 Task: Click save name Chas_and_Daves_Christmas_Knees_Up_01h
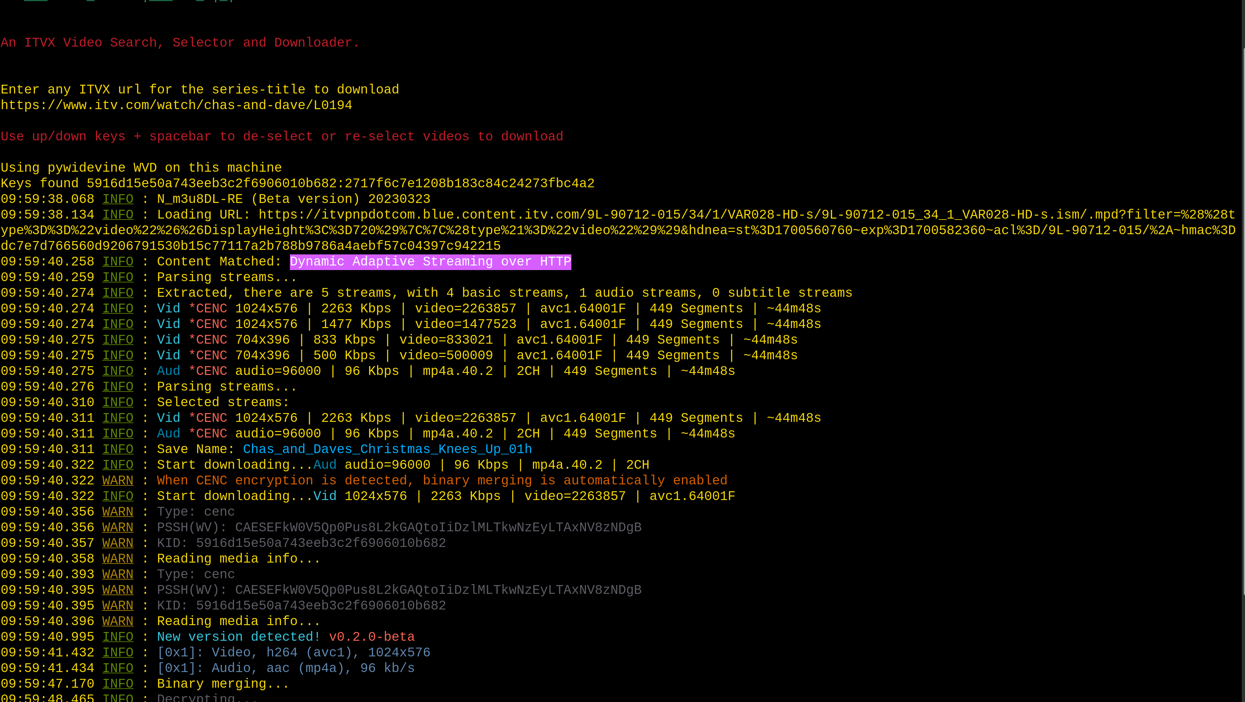(x=387, y=449)
